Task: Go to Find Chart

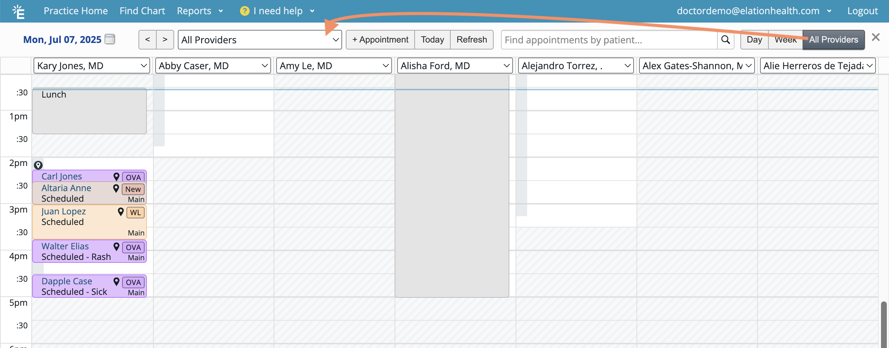Action: click(x=142, y=11)
